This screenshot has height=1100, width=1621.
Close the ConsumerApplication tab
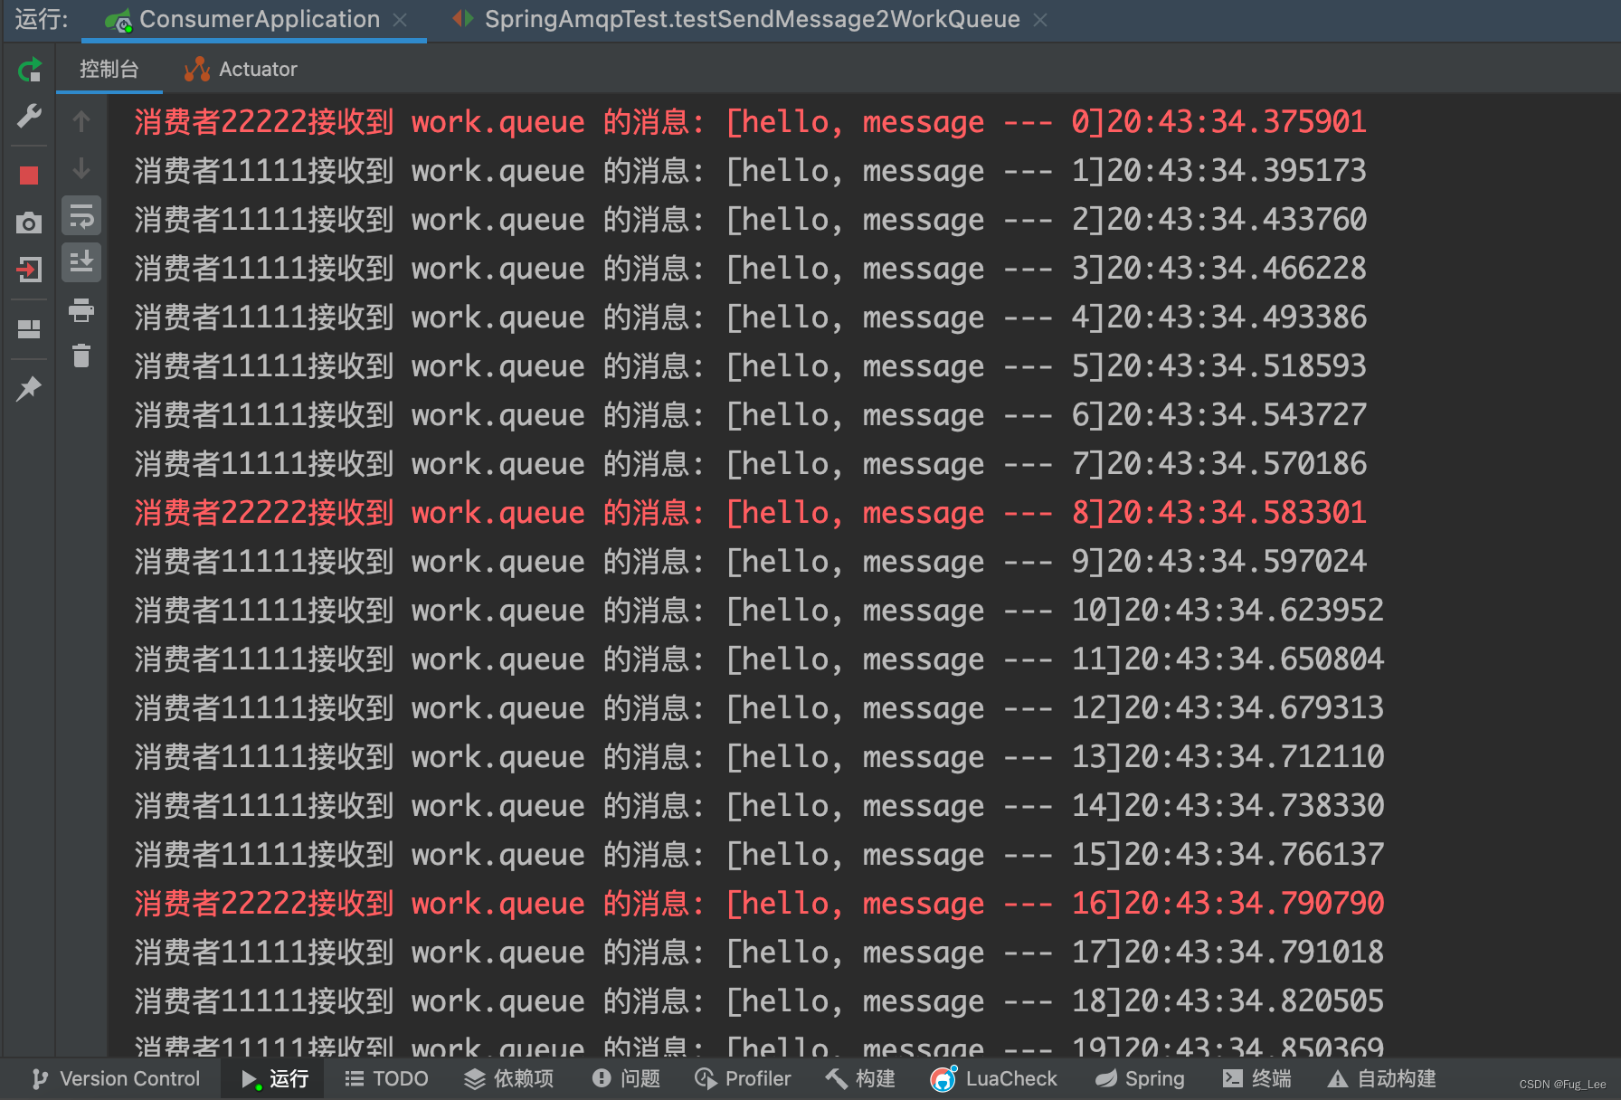(400, 20)
